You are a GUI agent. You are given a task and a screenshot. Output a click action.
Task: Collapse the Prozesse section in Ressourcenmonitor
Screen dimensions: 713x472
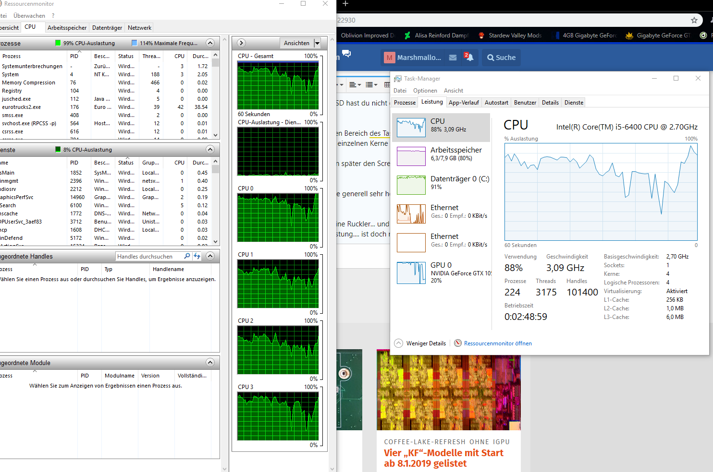point(210,43)
